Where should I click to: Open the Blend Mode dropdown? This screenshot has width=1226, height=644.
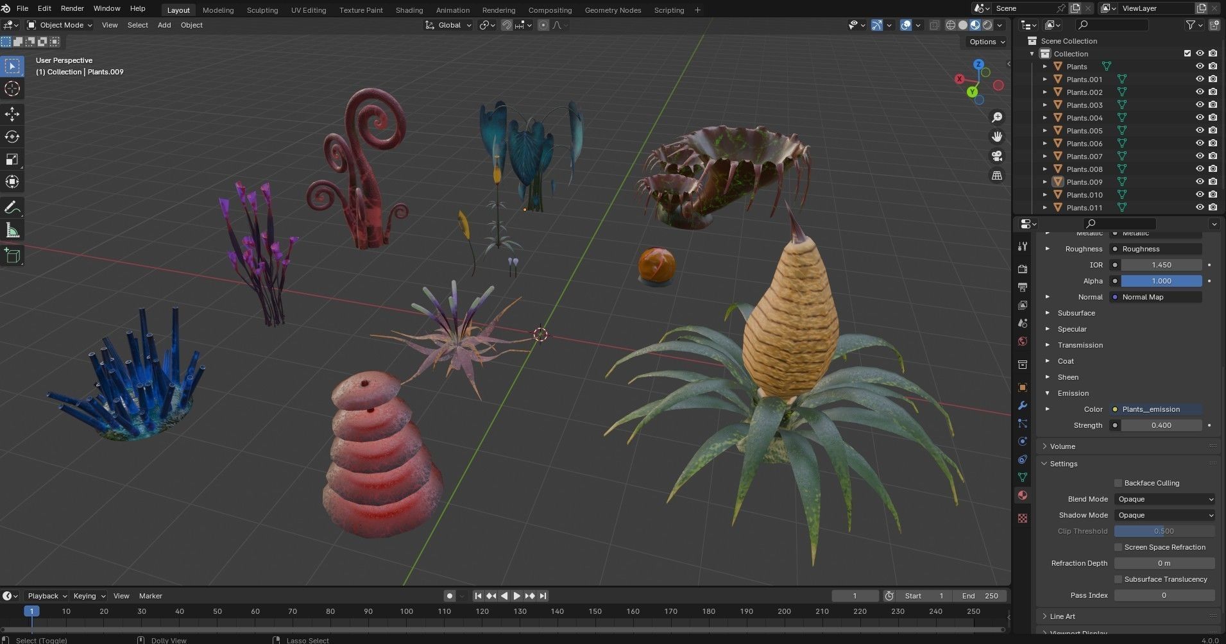pyautogui.click(x=1164, y=499)
